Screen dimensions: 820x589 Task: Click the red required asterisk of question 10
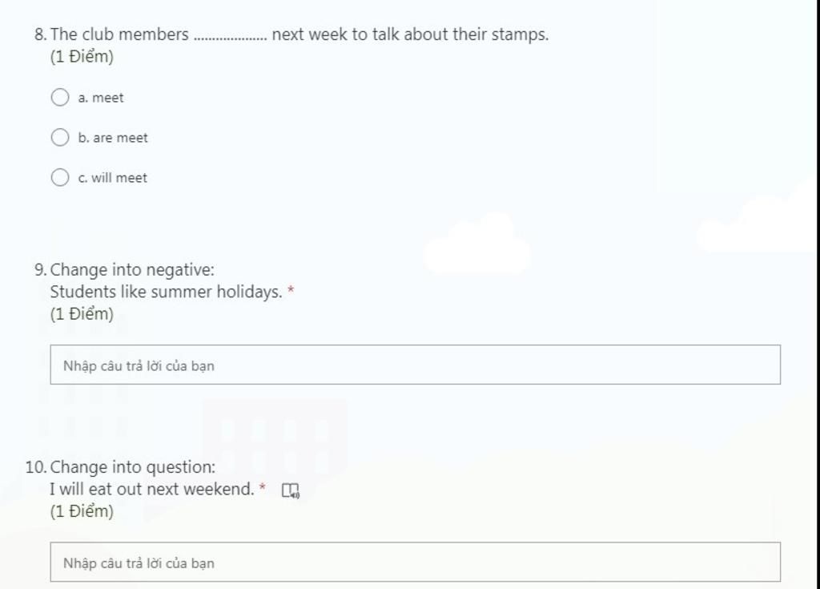pyautogui.click(x=263, y=486)
